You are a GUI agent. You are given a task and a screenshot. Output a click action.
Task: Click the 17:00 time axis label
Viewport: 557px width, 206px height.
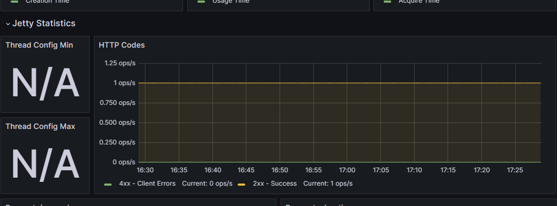pyautogui.click(x=347, y=170)
